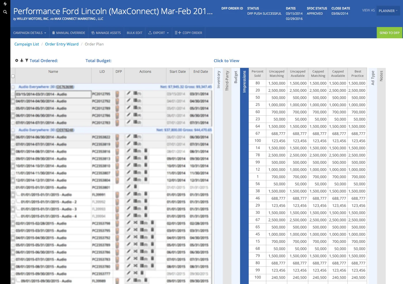The height and width of the screenshot is (284, 403).
Task: Check the first Audio Everywhere :30 group checkbox
Action: [x=13, y=87]
